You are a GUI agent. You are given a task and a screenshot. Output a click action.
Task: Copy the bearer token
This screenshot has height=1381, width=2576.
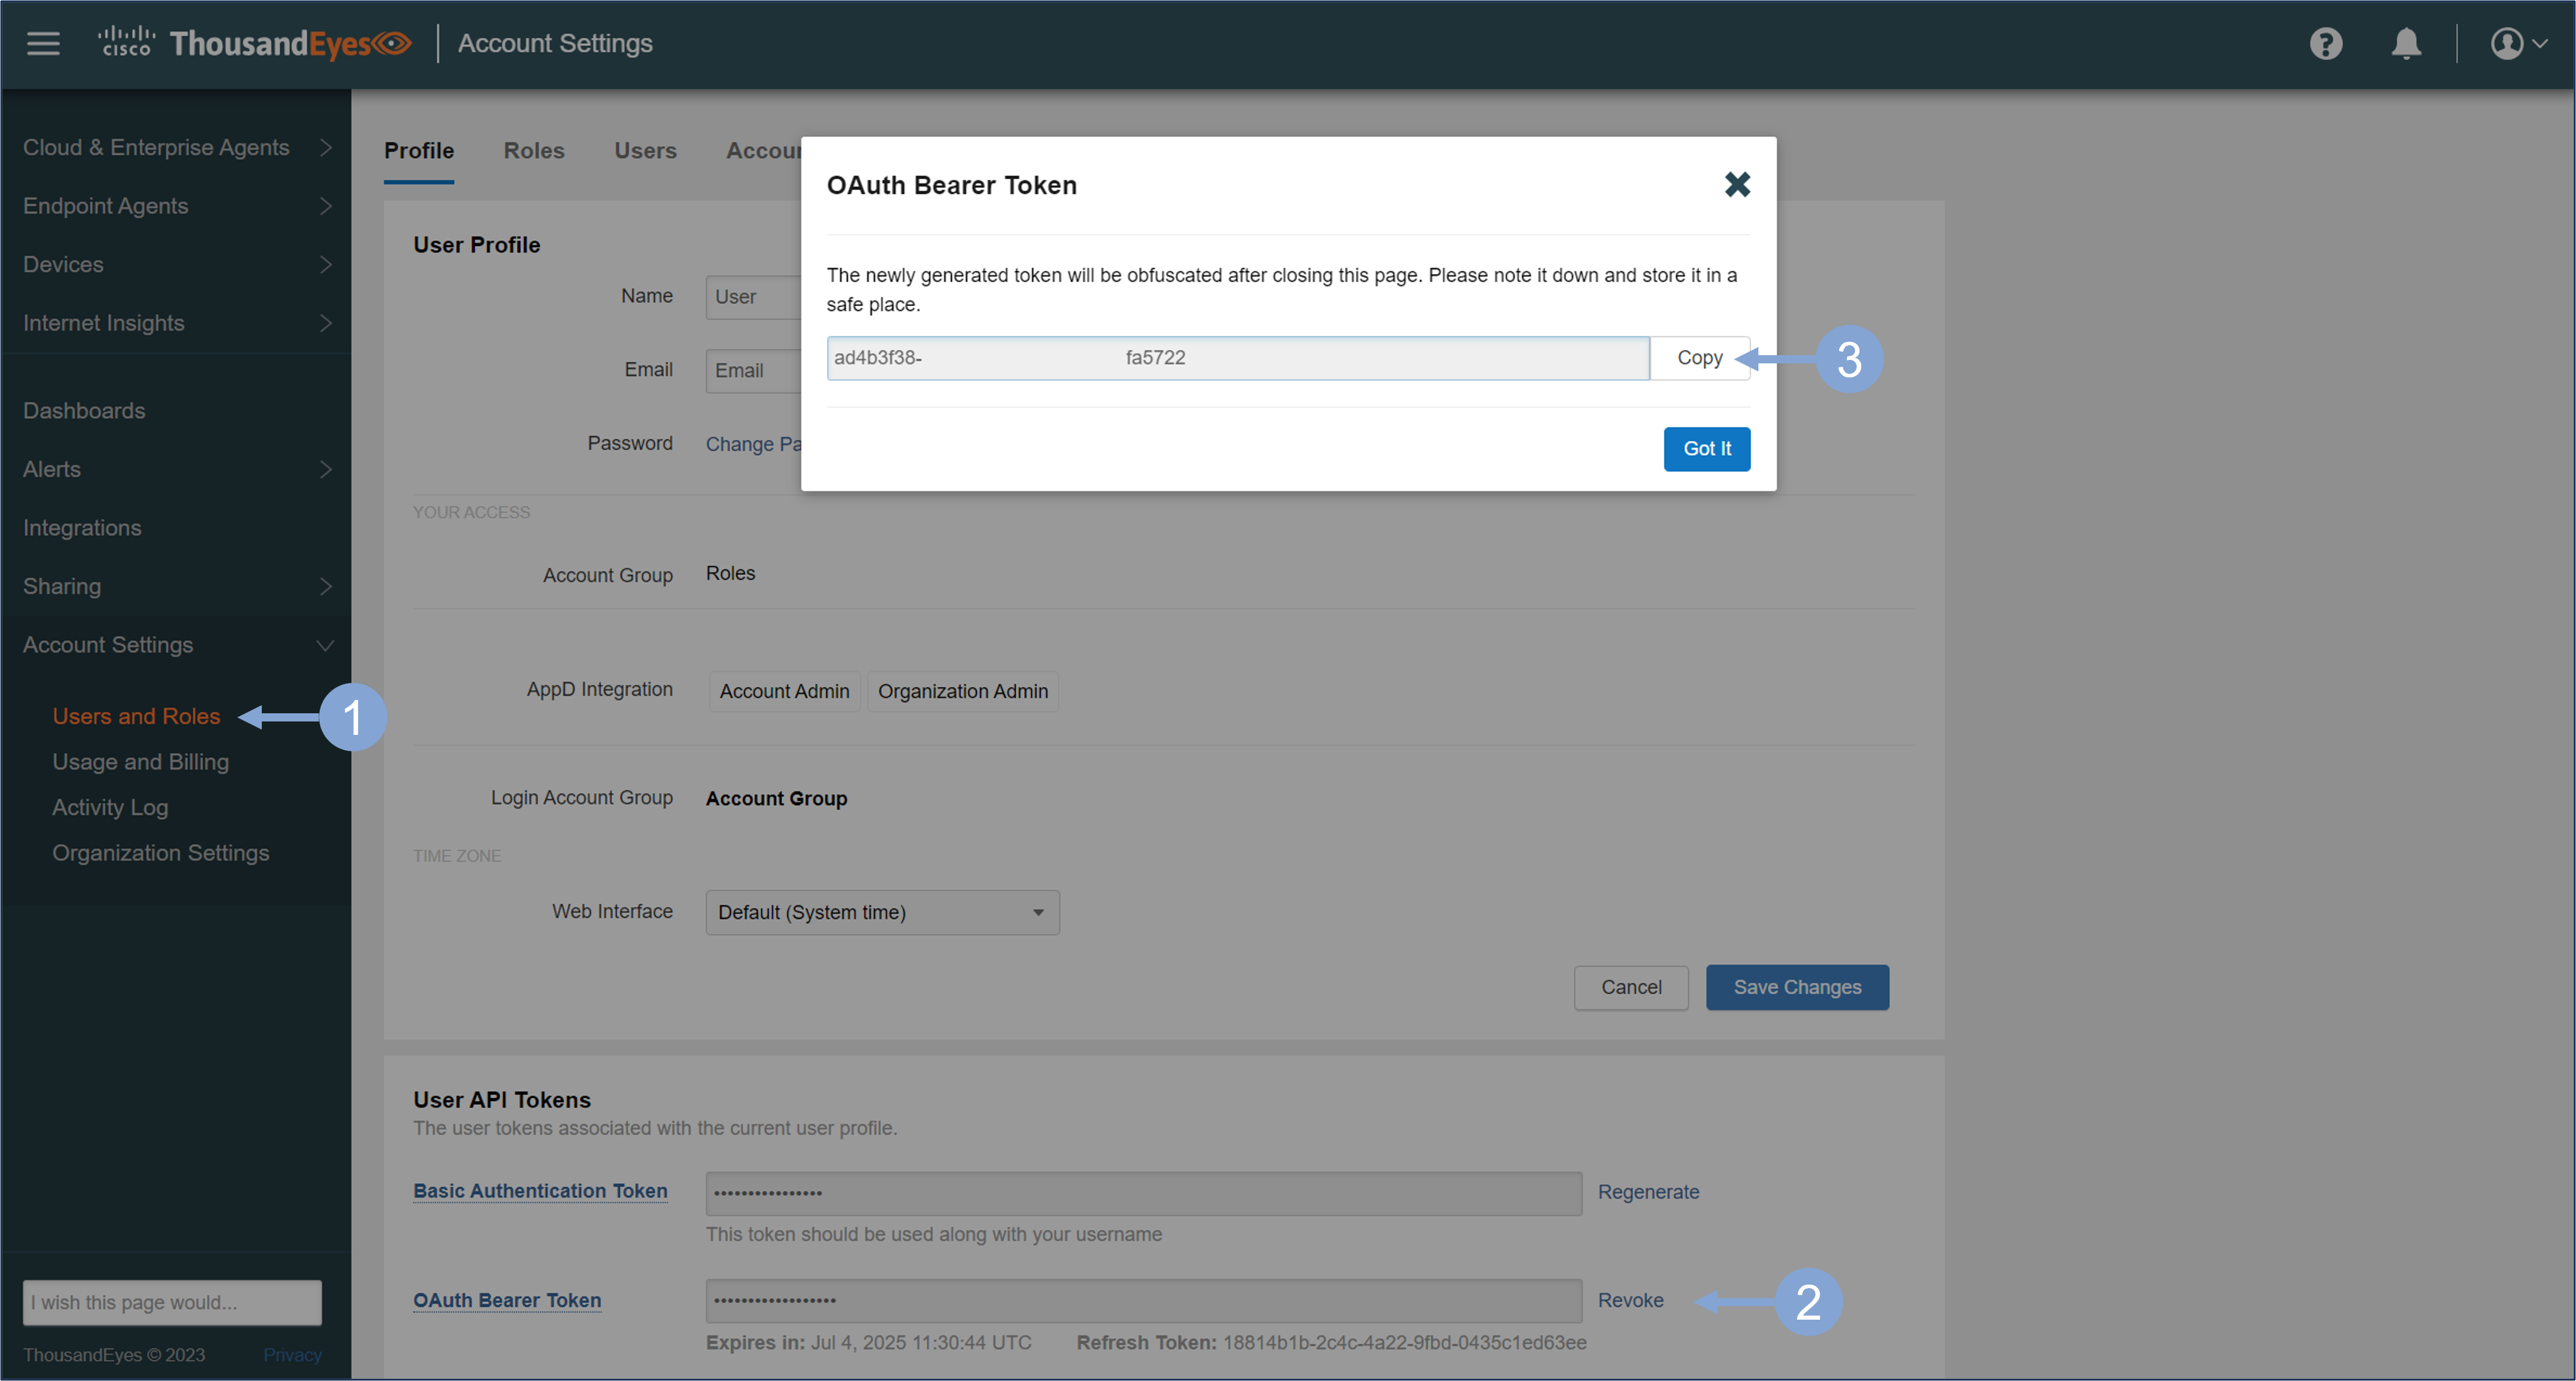pyautogui.click(x=1699, y=358)
